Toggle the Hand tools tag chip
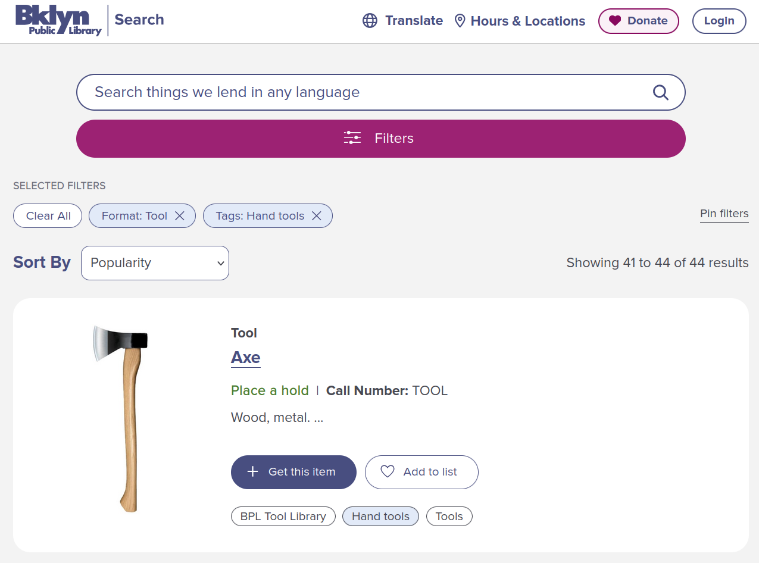The image size is (759, 563). [x=380, y=517]
